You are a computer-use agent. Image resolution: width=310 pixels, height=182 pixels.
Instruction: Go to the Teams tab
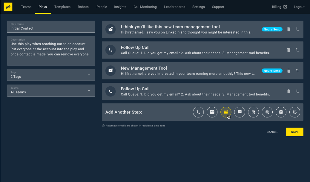click(26, 7)
